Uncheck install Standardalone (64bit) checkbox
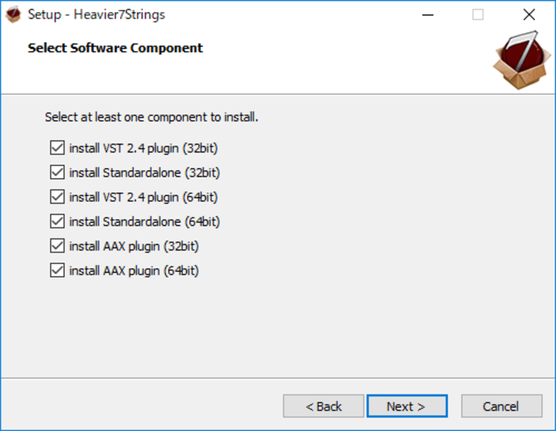This screenshot has width=556, height=431. [x=57, y=221]
